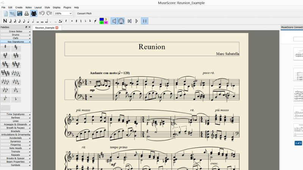Select the double whole note duration
This screenshot has height=170, width=303.
42,22
